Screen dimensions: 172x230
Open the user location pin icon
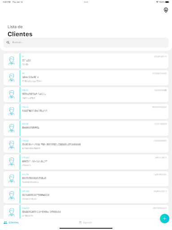tap(166, 10)
